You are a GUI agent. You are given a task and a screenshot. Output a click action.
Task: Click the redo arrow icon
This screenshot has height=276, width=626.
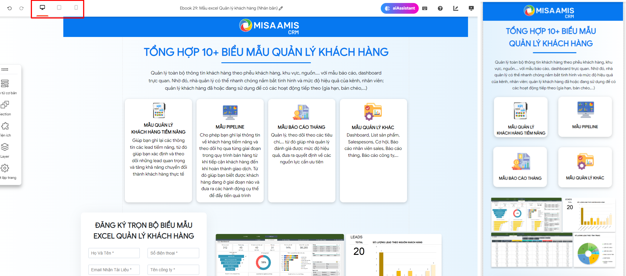click(x=22, y=8)
